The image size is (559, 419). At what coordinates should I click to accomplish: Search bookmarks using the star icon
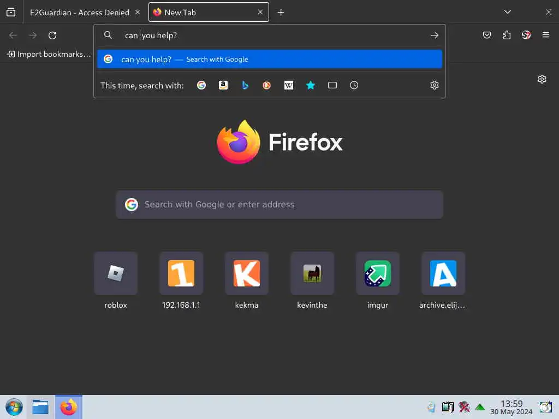[311, 85]
